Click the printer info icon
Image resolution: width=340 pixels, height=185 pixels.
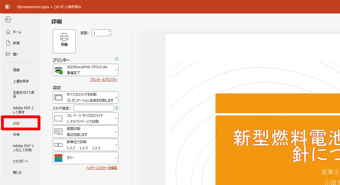point(117,59)
